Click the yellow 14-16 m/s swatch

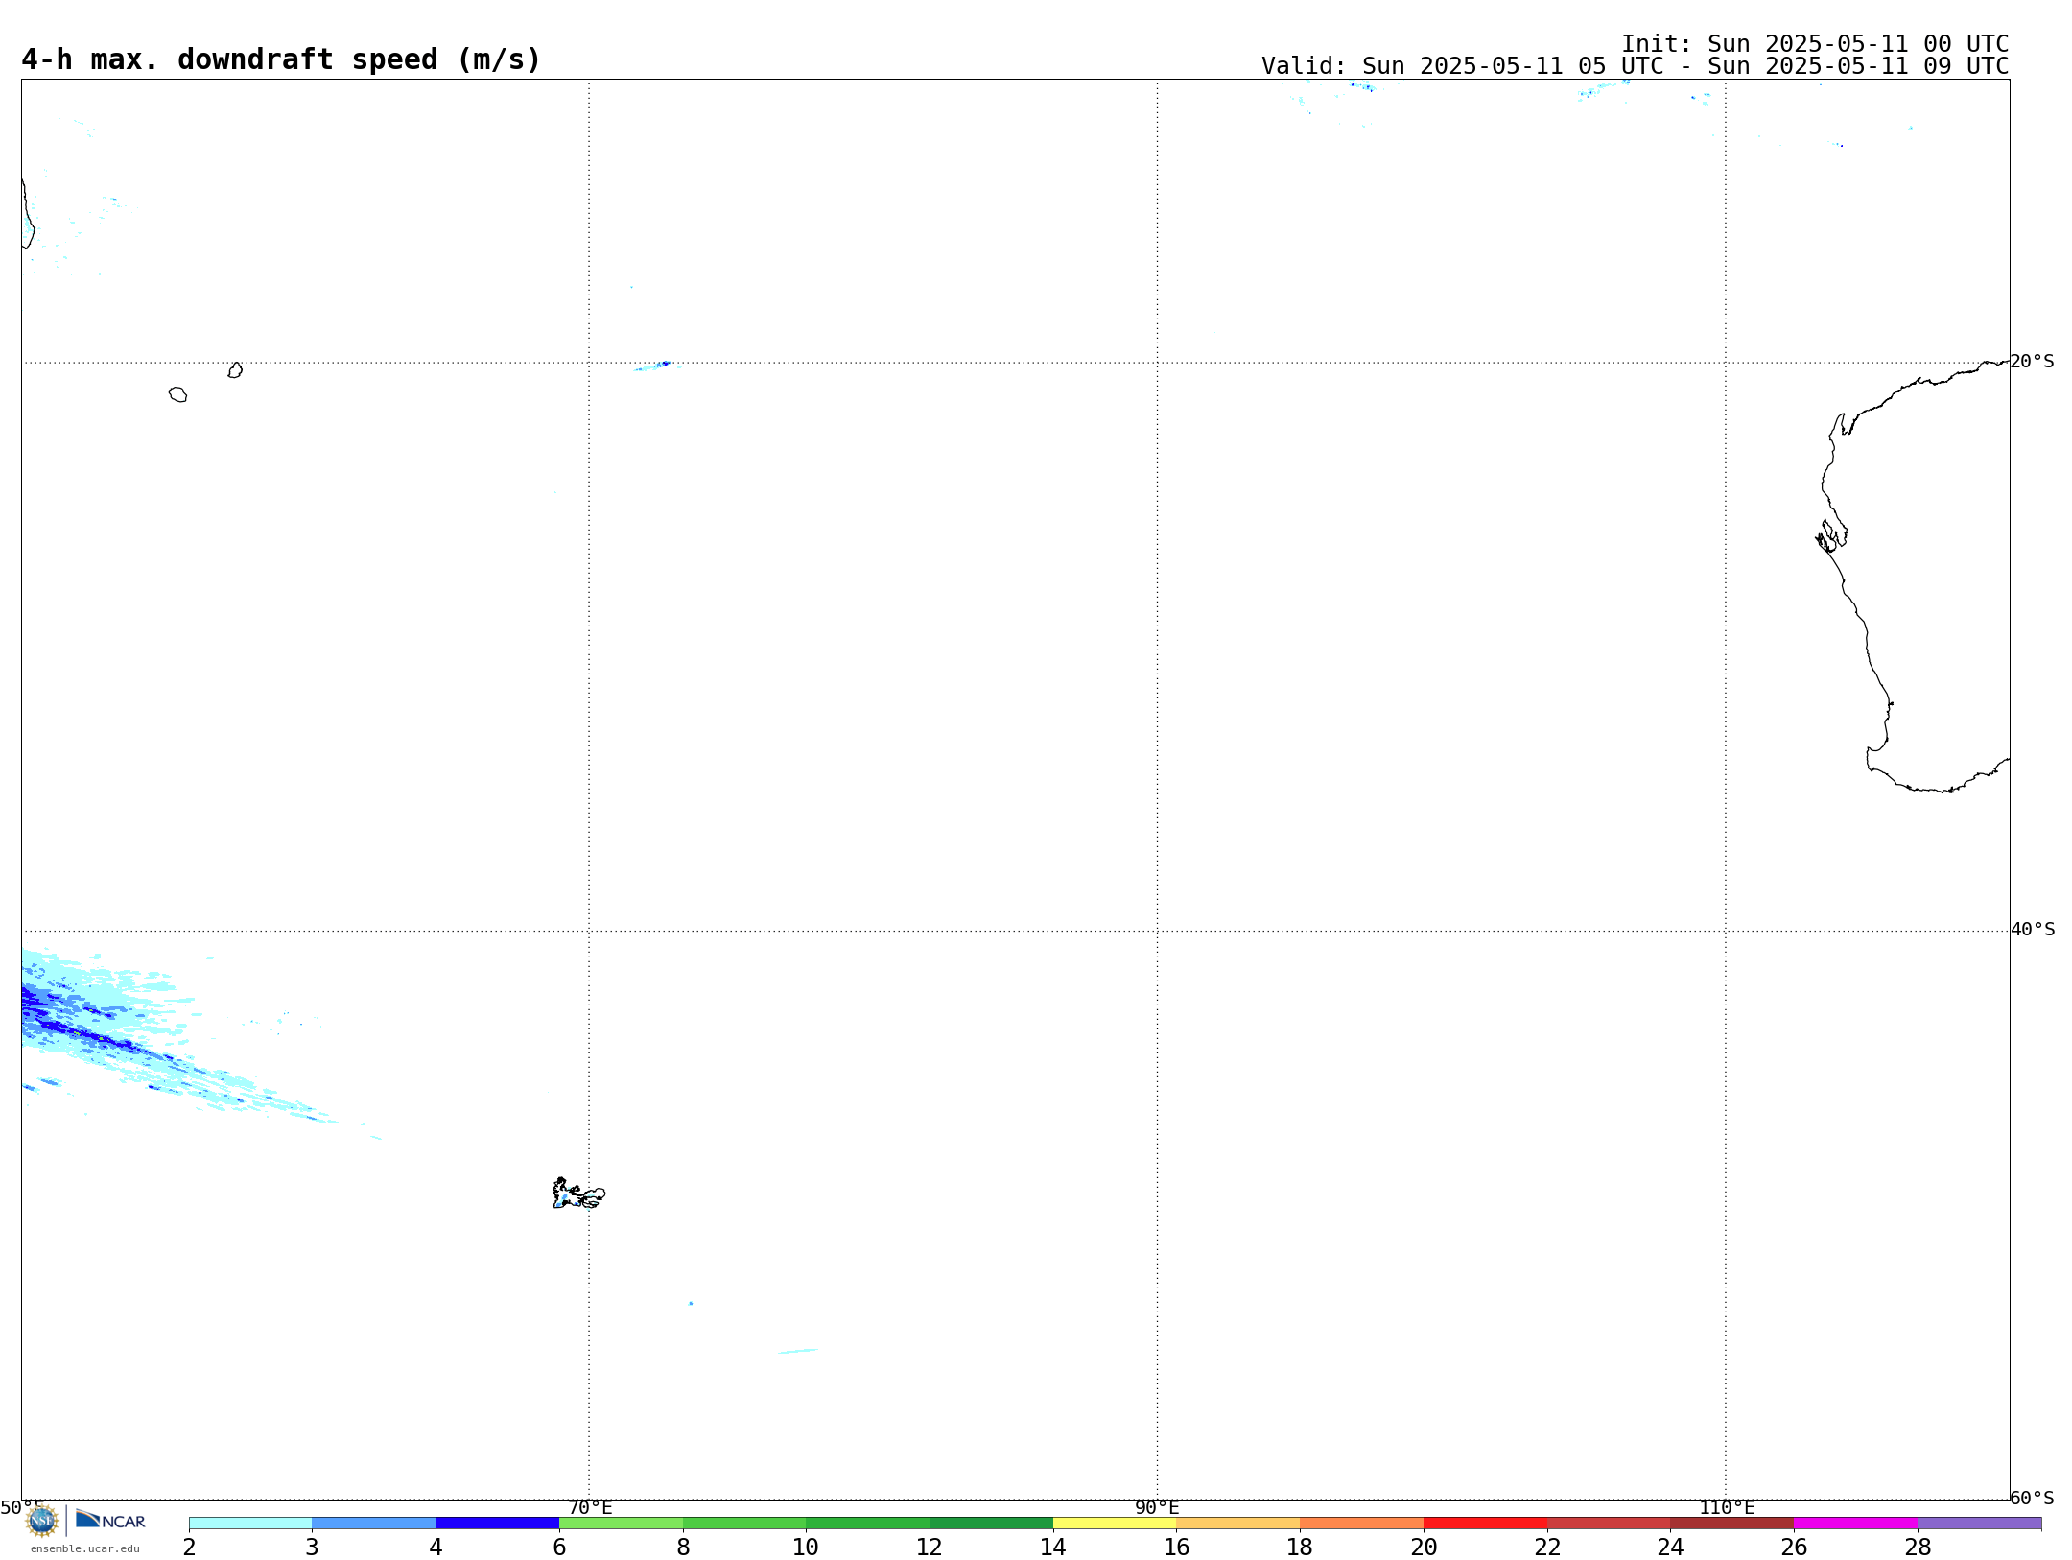point(1115,1524)
